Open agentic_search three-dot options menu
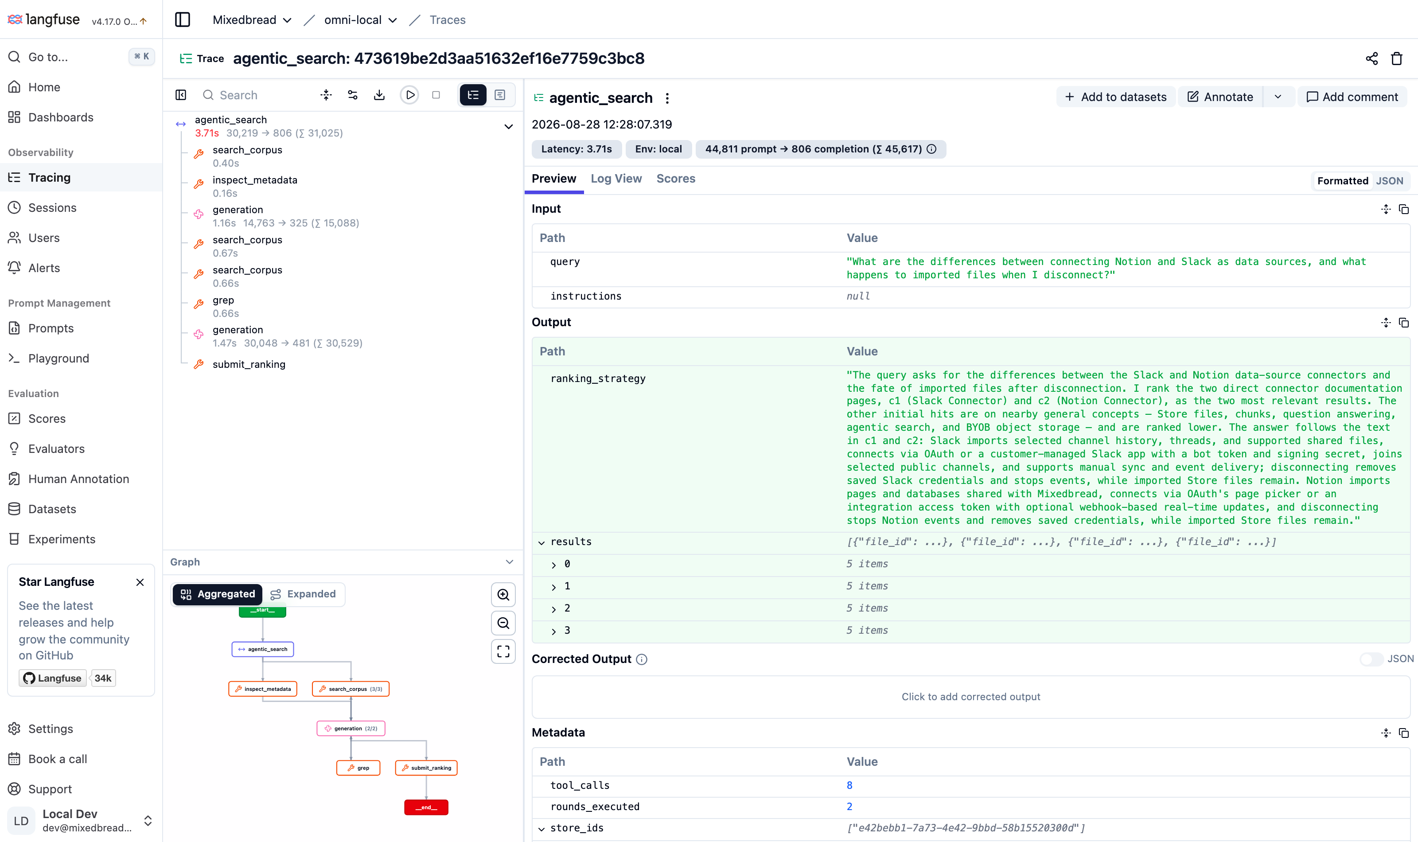Viewport: 1418px width, 842px height. [667, 98]
